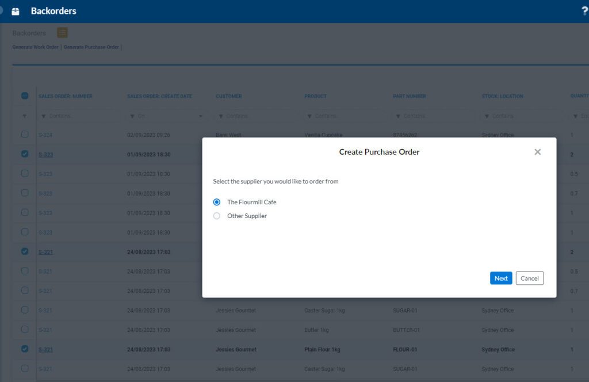Uncheck the S-321 Plain Flour row checkbox

coord(25,349)
